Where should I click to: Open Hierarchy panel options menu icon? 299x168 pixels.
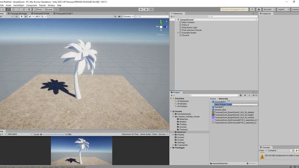click(256, 14)
